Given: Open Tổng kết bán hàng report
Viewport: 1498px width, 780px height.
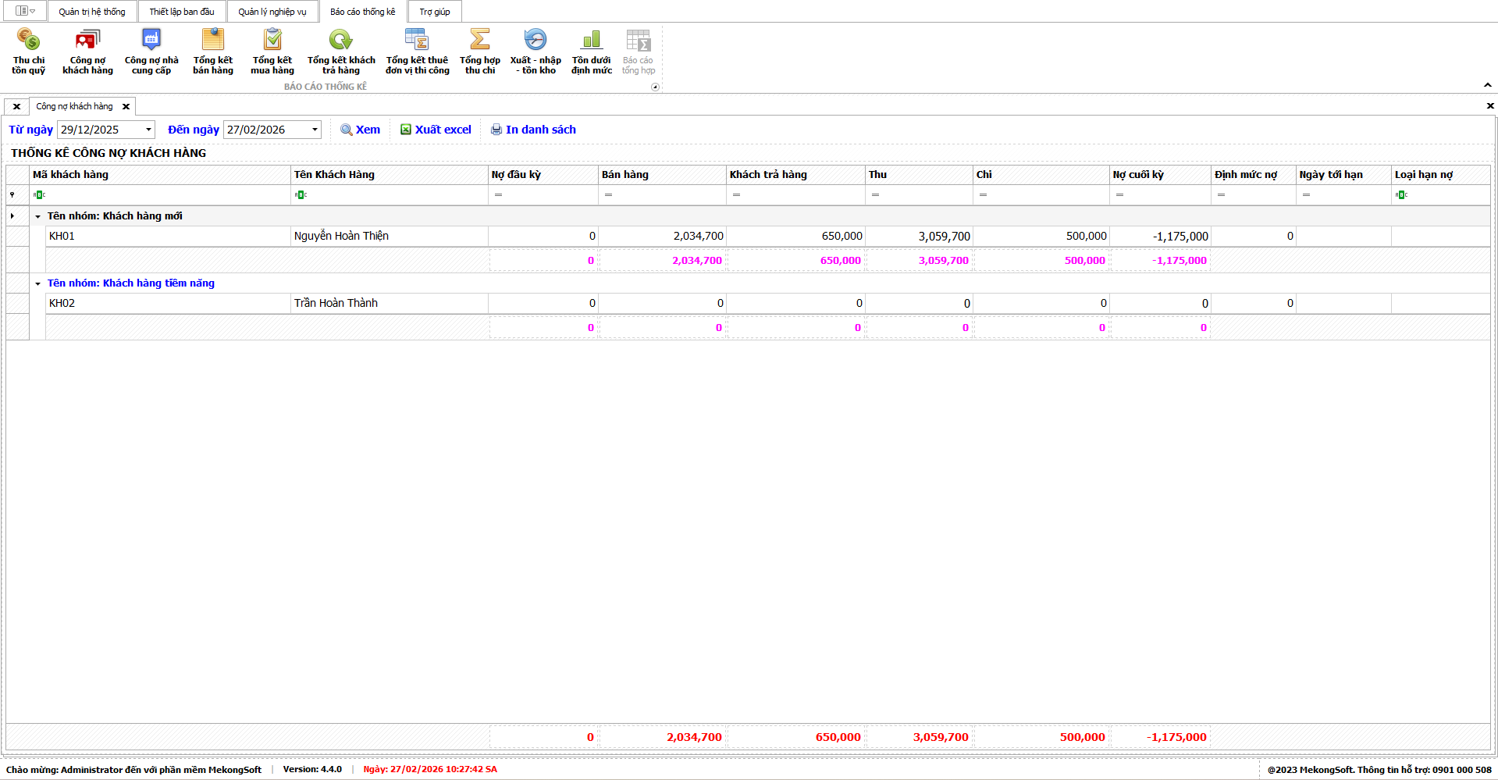Looking at the screenshot, I should point(213,52).
